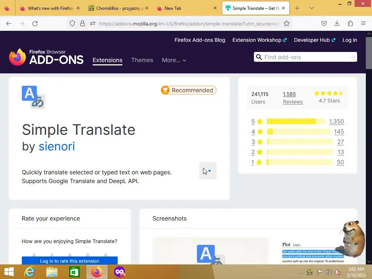
Task: Click the Simple Translate extension icon
Action: click(33, 97)
